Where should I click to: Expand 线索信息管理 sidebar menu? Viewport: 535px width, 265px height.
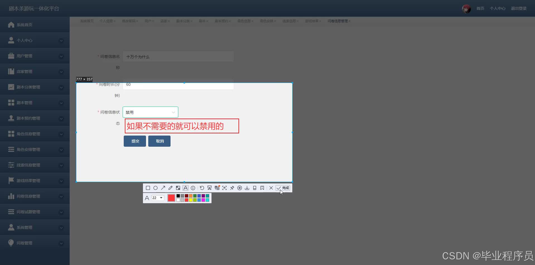pyautogui.click(x=35, y=165)
